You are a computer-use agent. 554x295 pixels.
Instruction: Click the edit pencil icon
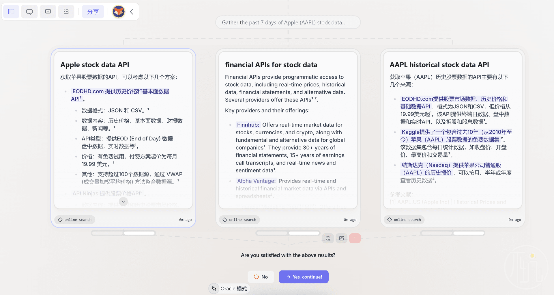click(341, 238)
